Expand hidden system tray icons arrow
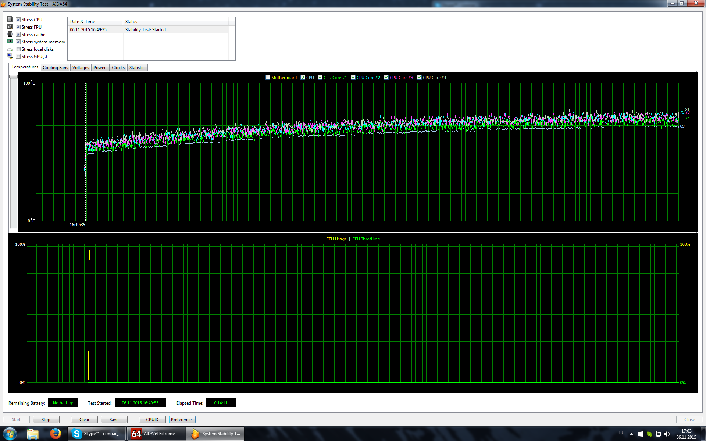Image resolution: width=706 pixels, height=441 pixels. tap(631, 434)
